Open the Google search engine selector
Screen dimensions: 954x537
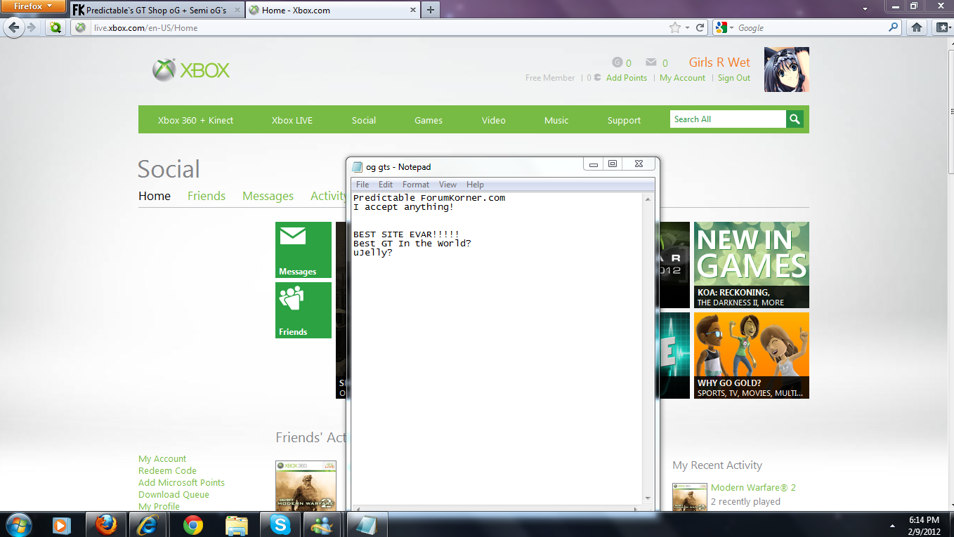724,28
